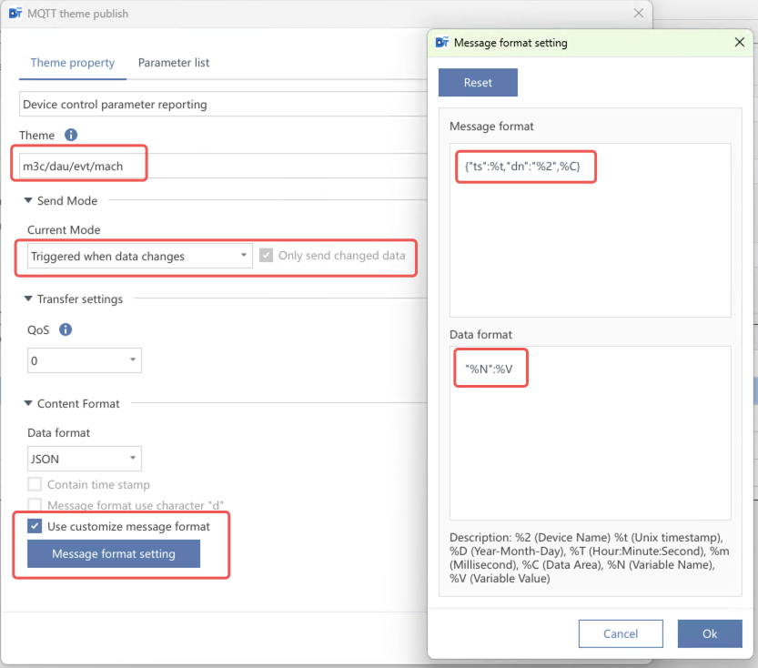The image size is (758, 668).
Task: Collapse the Transfer settings section
Action: click(x=28, y=299)
